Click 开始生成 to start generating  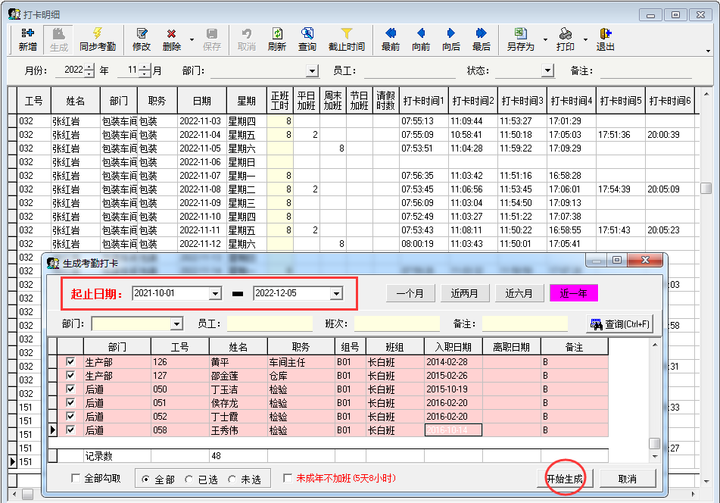click(565, 479)
